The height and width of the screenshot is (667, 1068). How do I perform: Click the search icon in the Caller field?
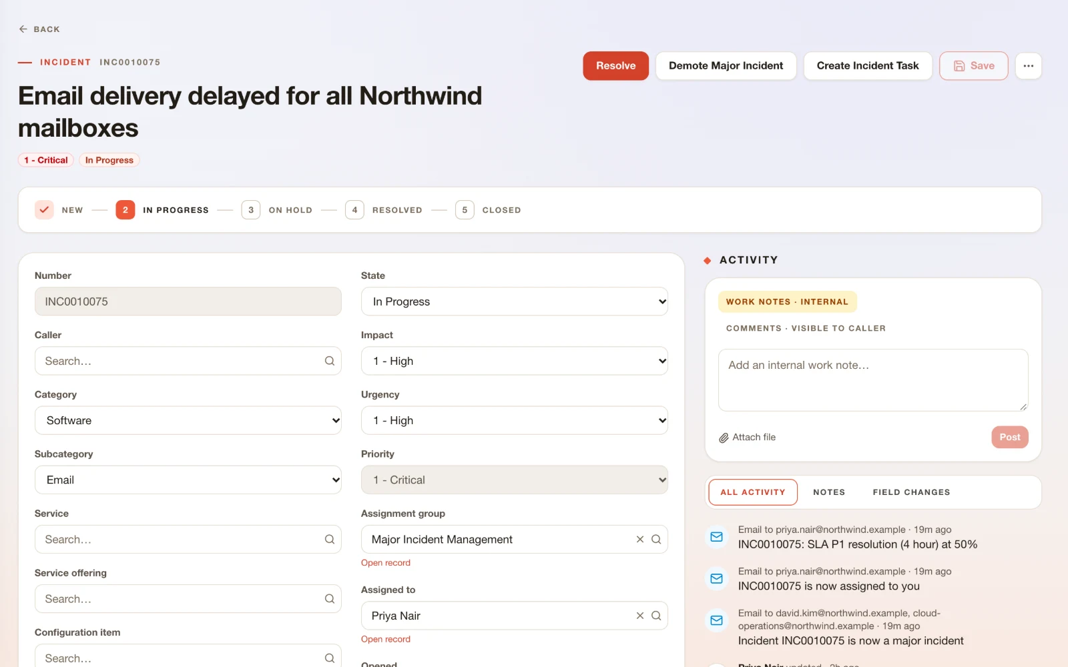[x=330, y=361]
